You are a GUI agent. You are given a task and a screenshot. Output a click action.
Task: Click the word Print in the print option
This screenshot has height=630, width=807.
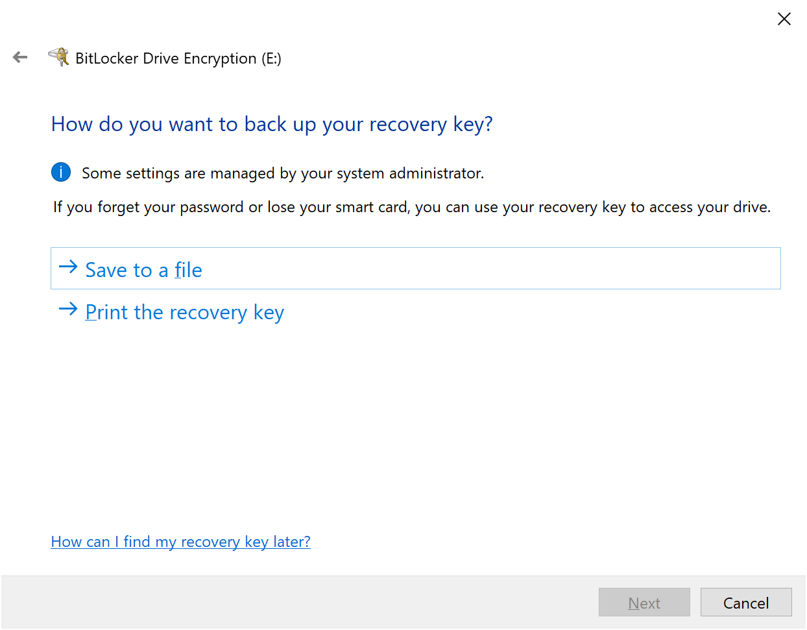click(107, 312)
